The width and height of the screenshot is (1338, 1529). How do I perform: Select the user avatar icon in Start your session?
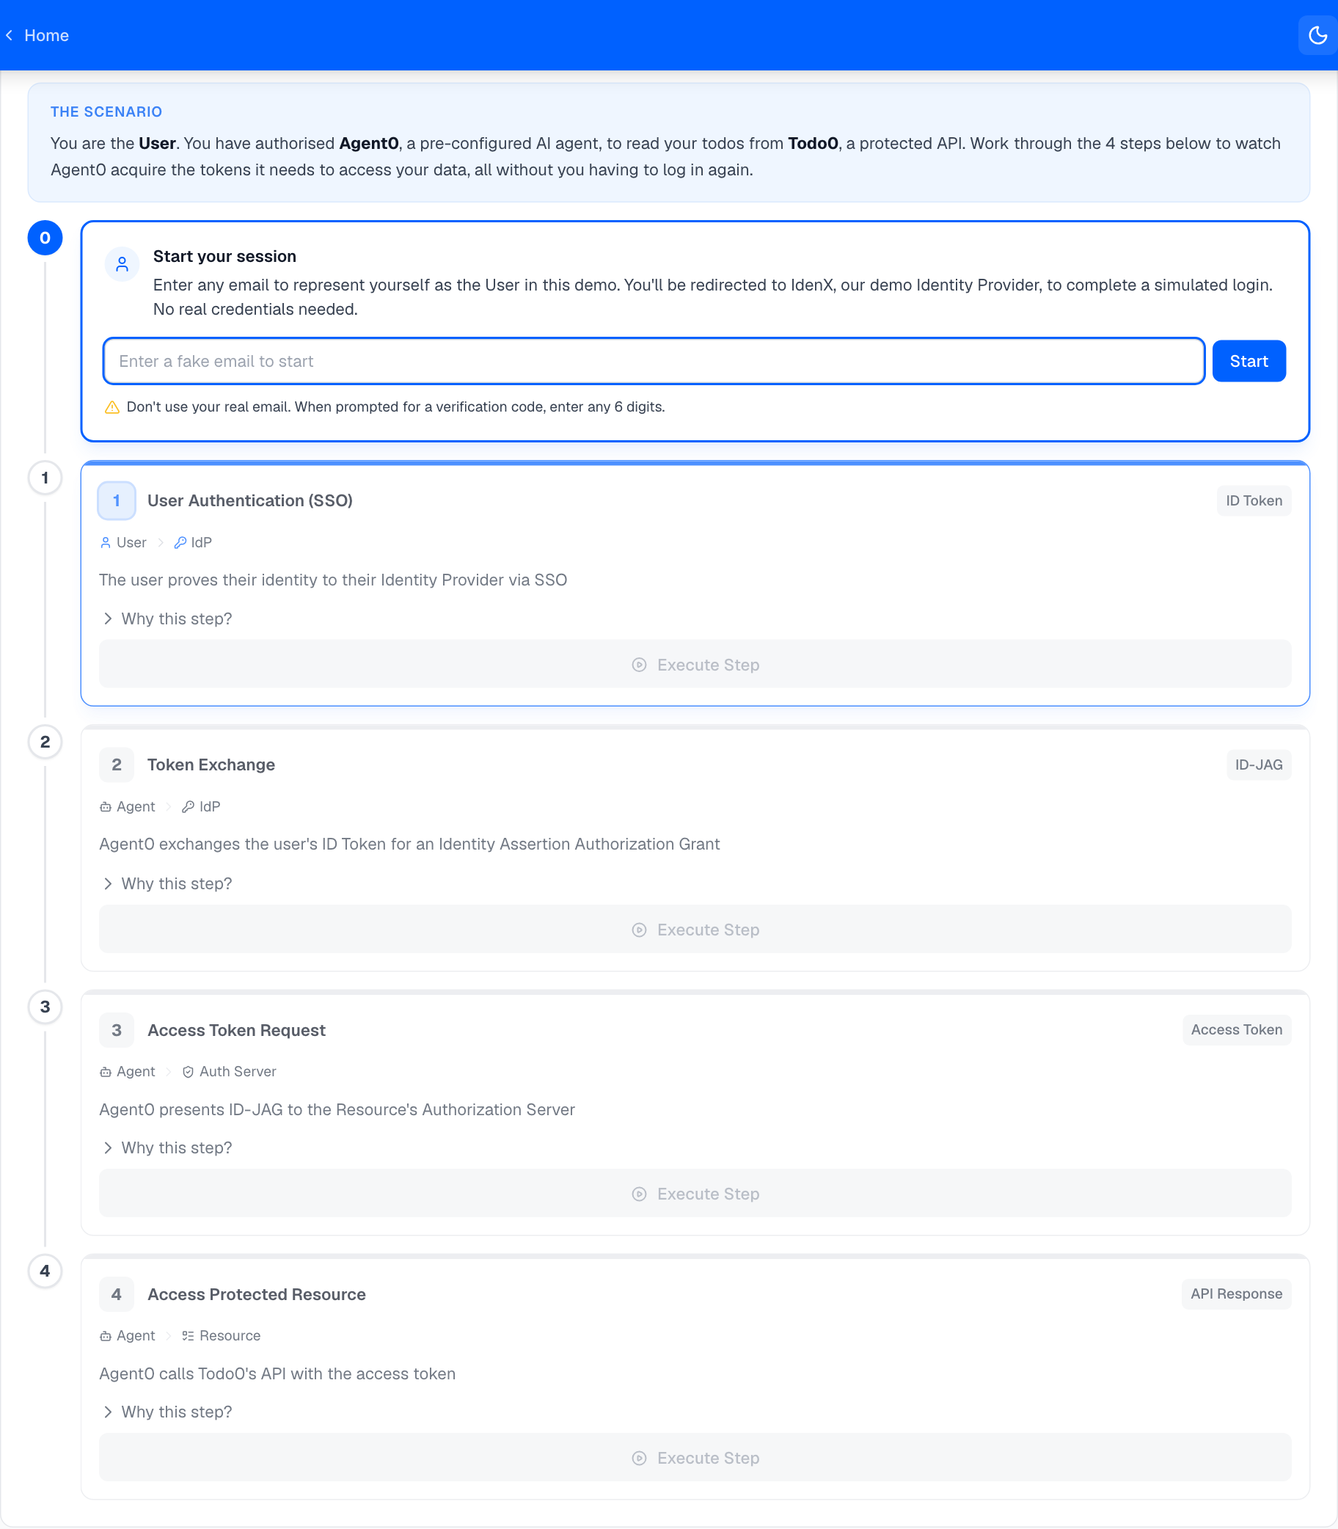click(x=122, y=264)
